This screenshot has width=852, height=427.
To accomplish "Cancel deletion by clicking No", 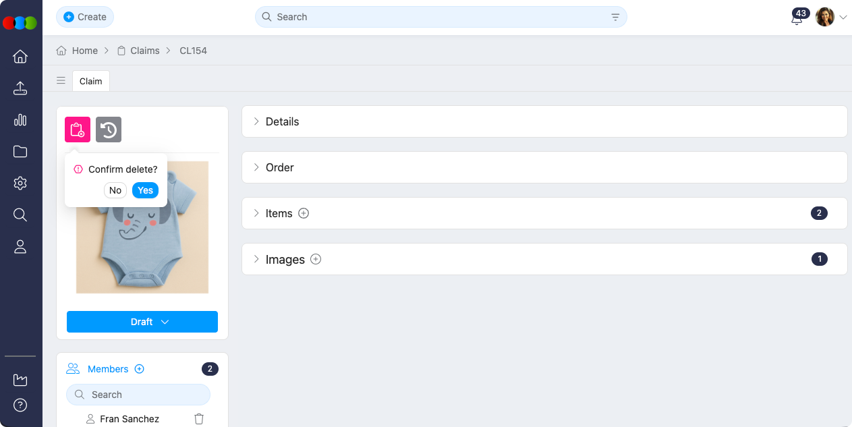I will coord(115,190).
